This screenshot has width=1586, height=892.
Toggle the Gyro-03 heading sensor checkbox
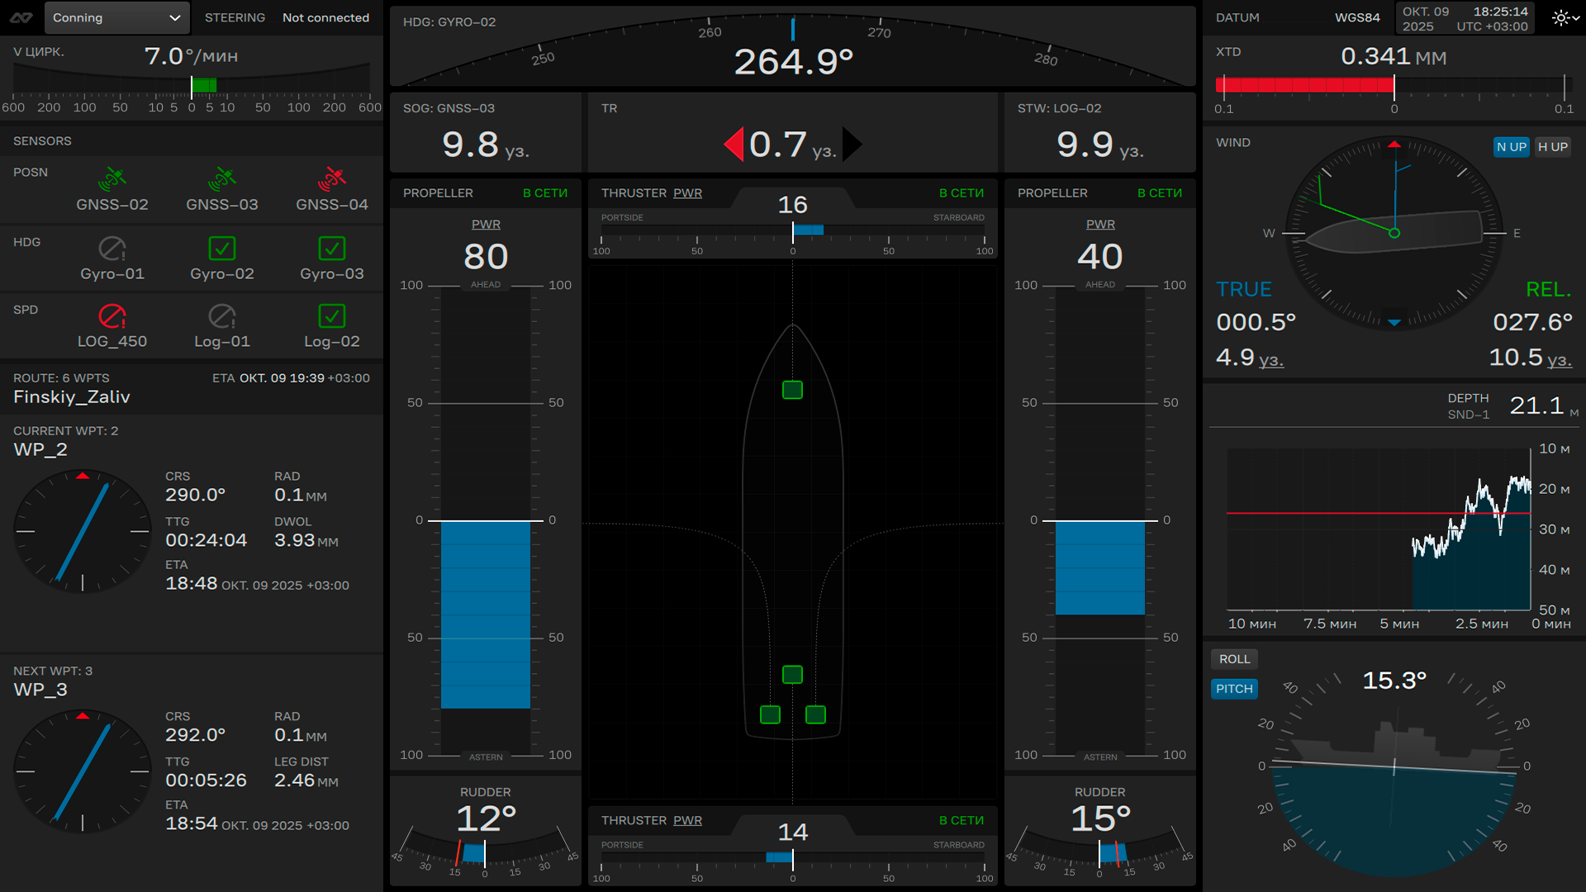click(331, 248)
